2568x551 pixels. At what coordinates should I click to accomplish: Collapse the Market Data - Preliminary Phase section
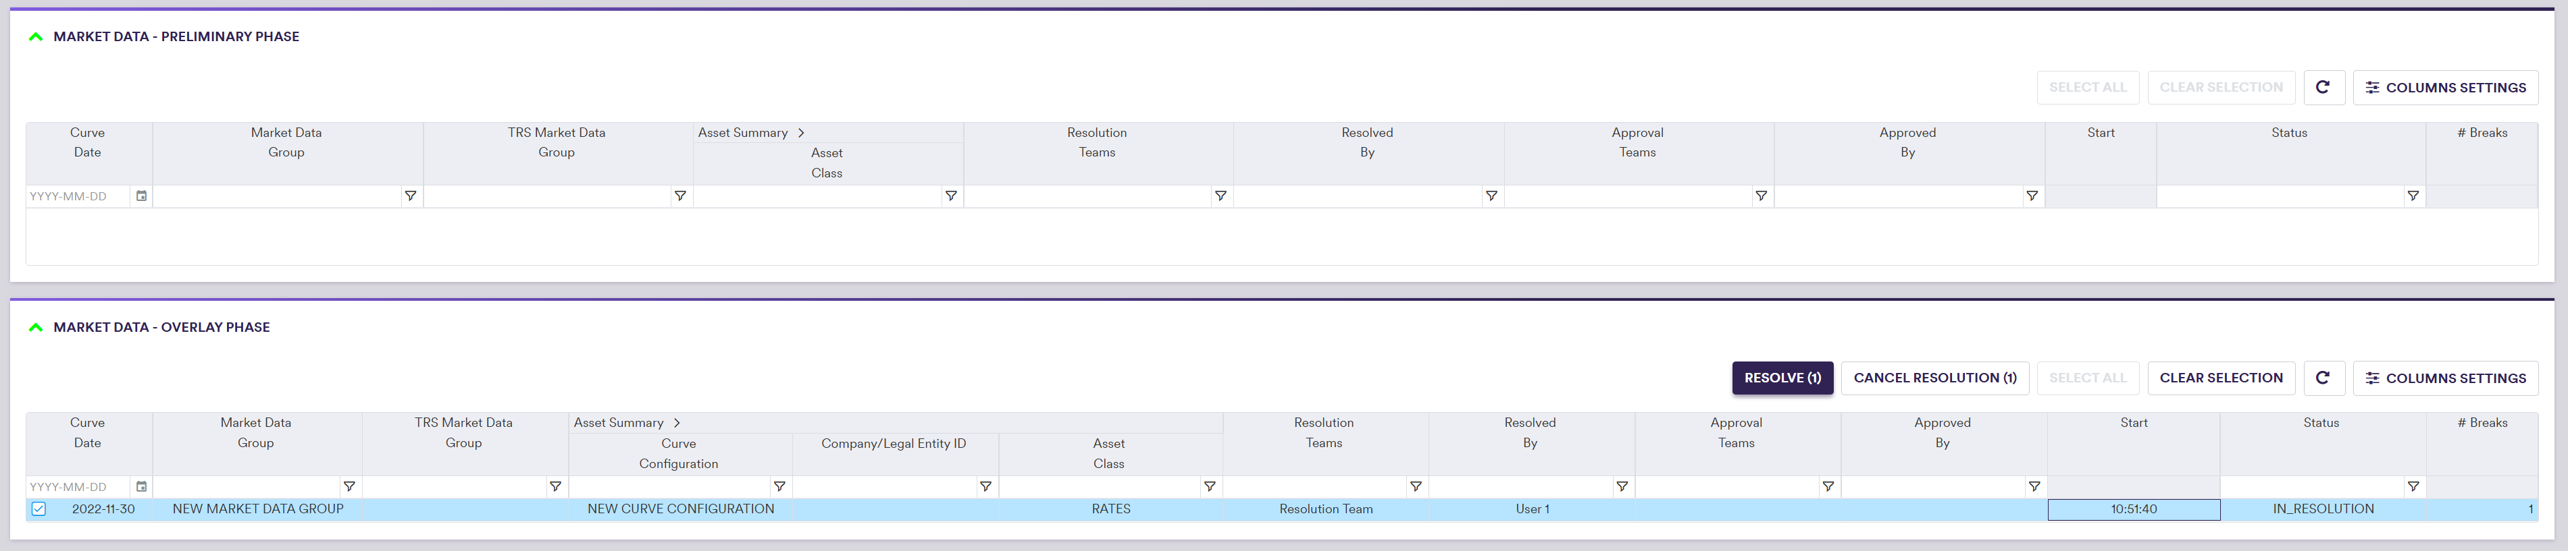pos(36,37)
